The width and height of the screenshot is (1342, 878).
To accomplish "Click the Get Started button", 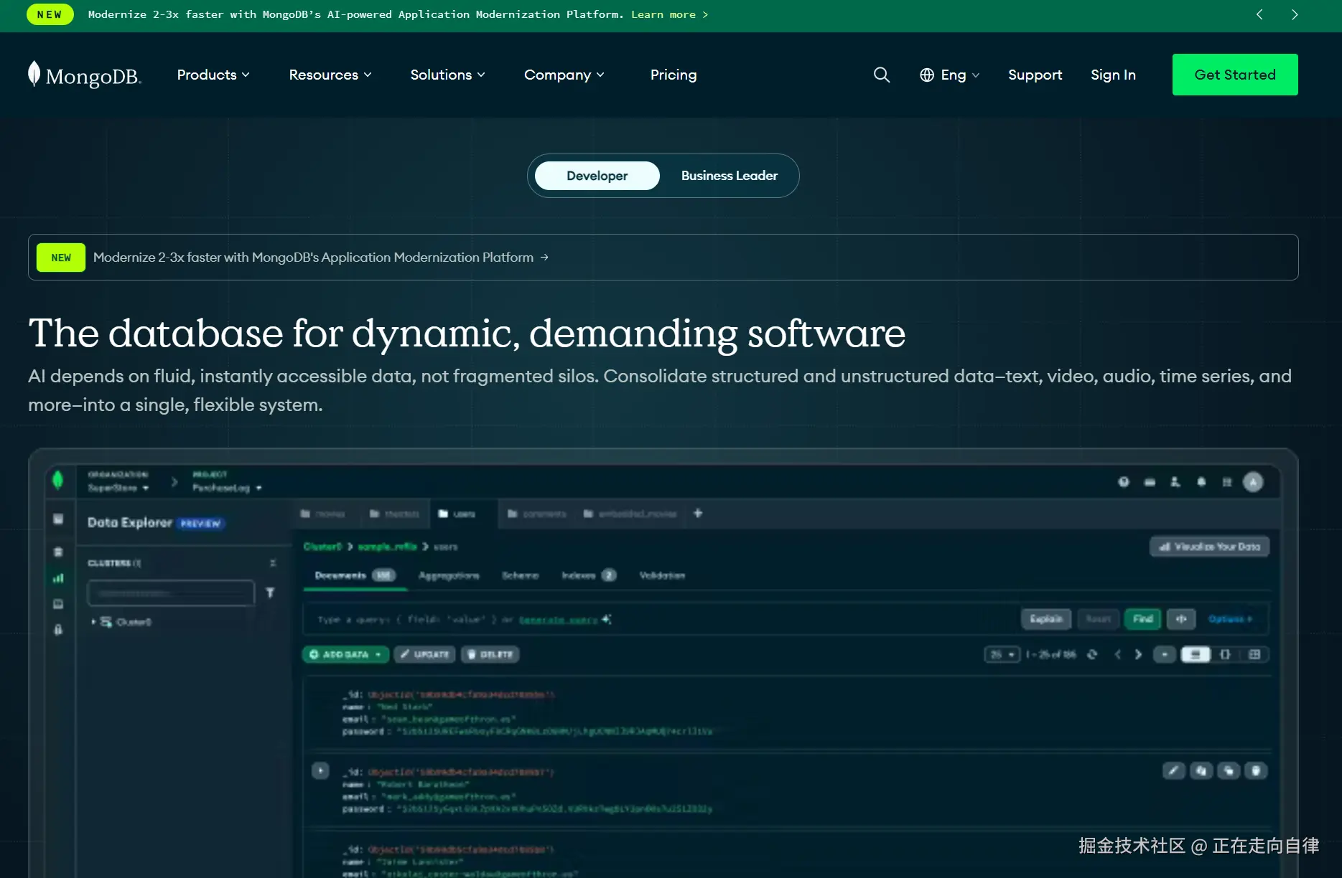I will click(x=1234, y=75).
